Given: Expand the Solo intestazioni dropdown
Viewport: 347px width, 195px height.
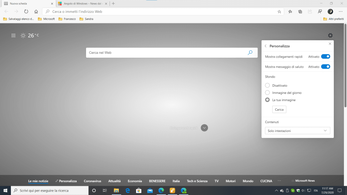Looking at the screenshot, I should click(x=297, y=131).
